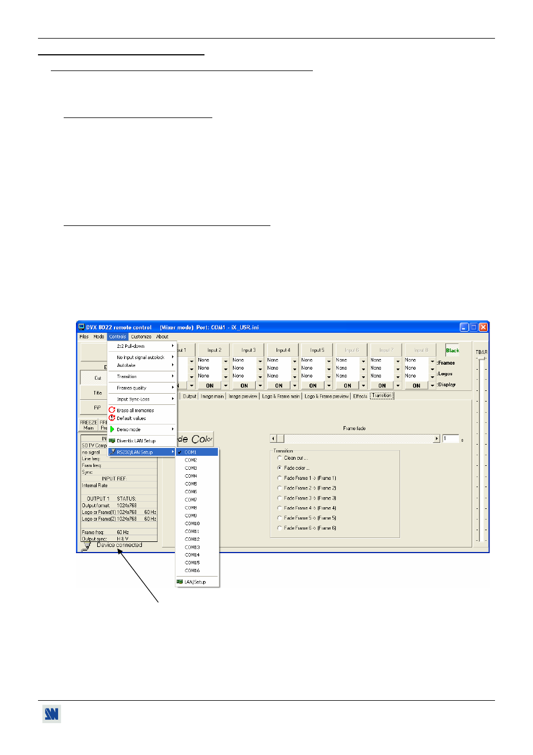The width and height of the screenshot is (533, 755).
Task: Open Input 3 Logos dropdown arrow
Action: [x=260, y=369]
